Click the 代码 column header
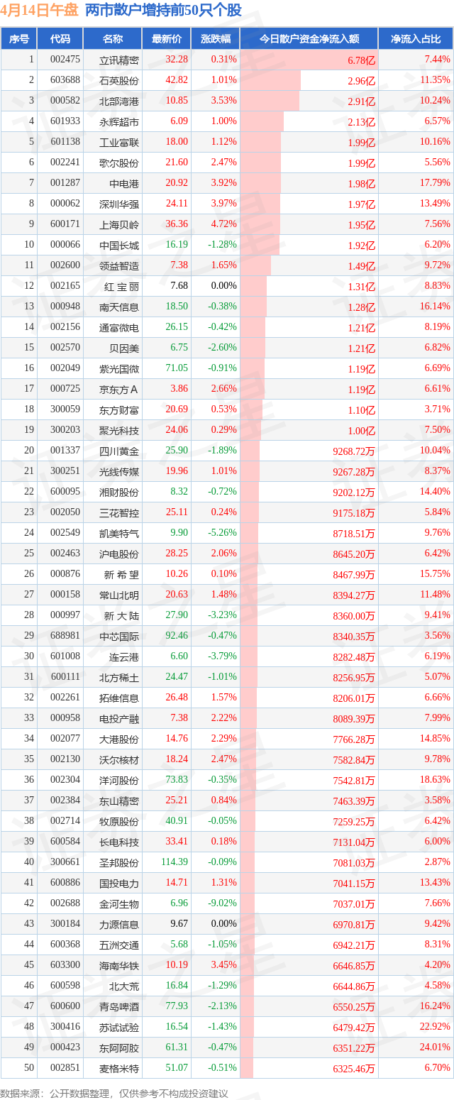The height and width of the screenshot is (1100, 454). coord(60,39)
